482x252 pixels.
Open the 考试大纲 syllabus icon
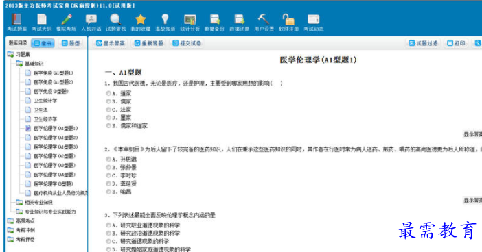[x=41, y=23]
